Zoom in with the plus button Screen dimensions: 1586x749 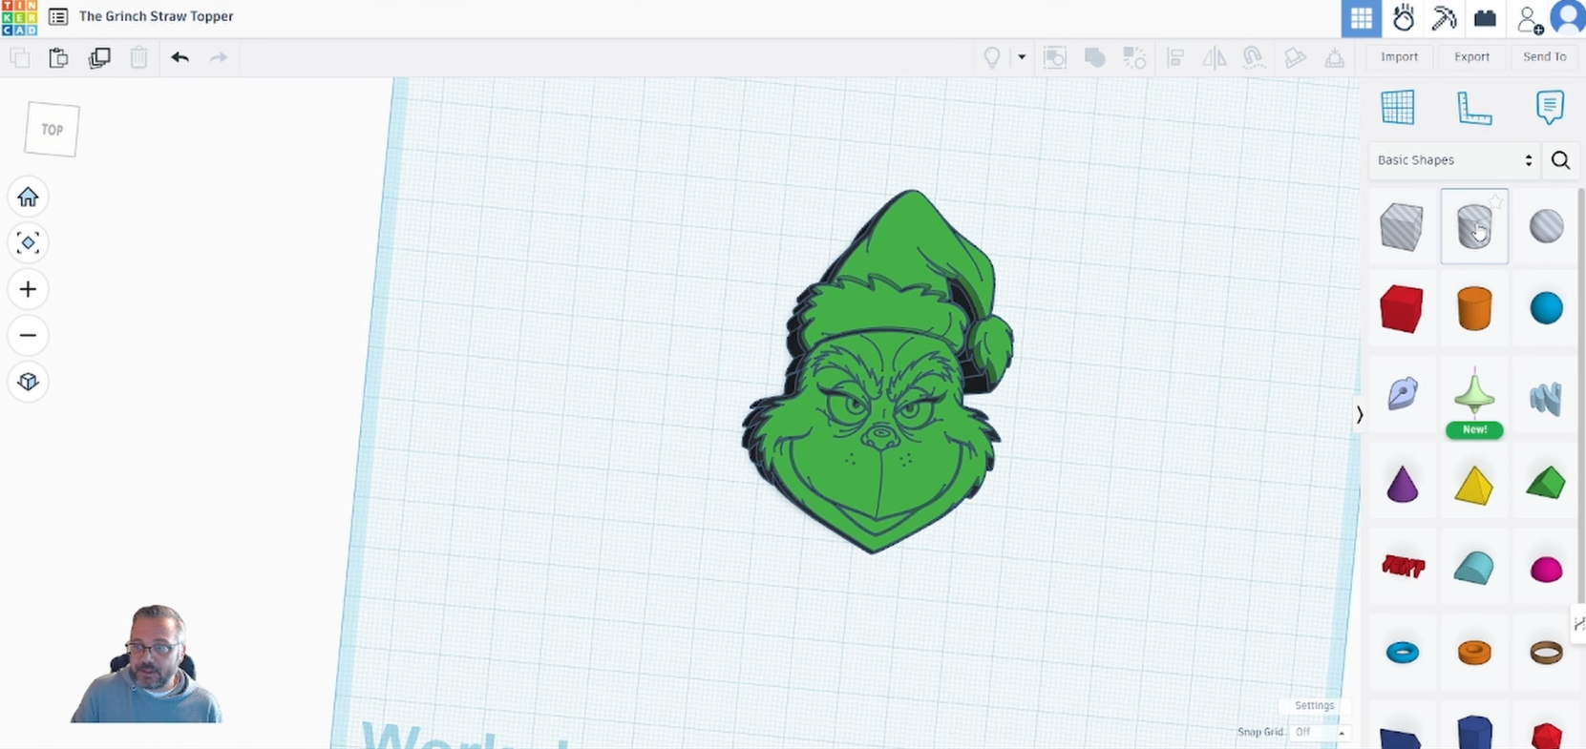(28, 289)
